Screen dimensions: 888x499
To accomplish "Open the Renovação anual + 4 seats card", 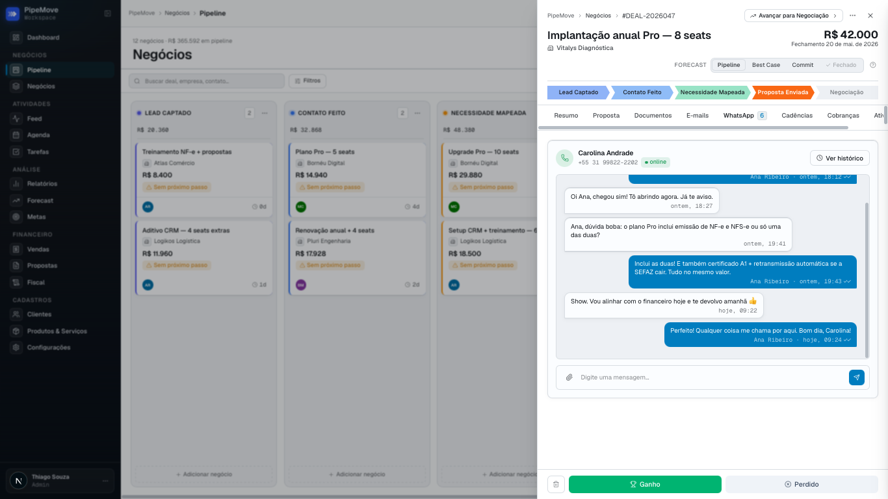I will pos(357,257).
